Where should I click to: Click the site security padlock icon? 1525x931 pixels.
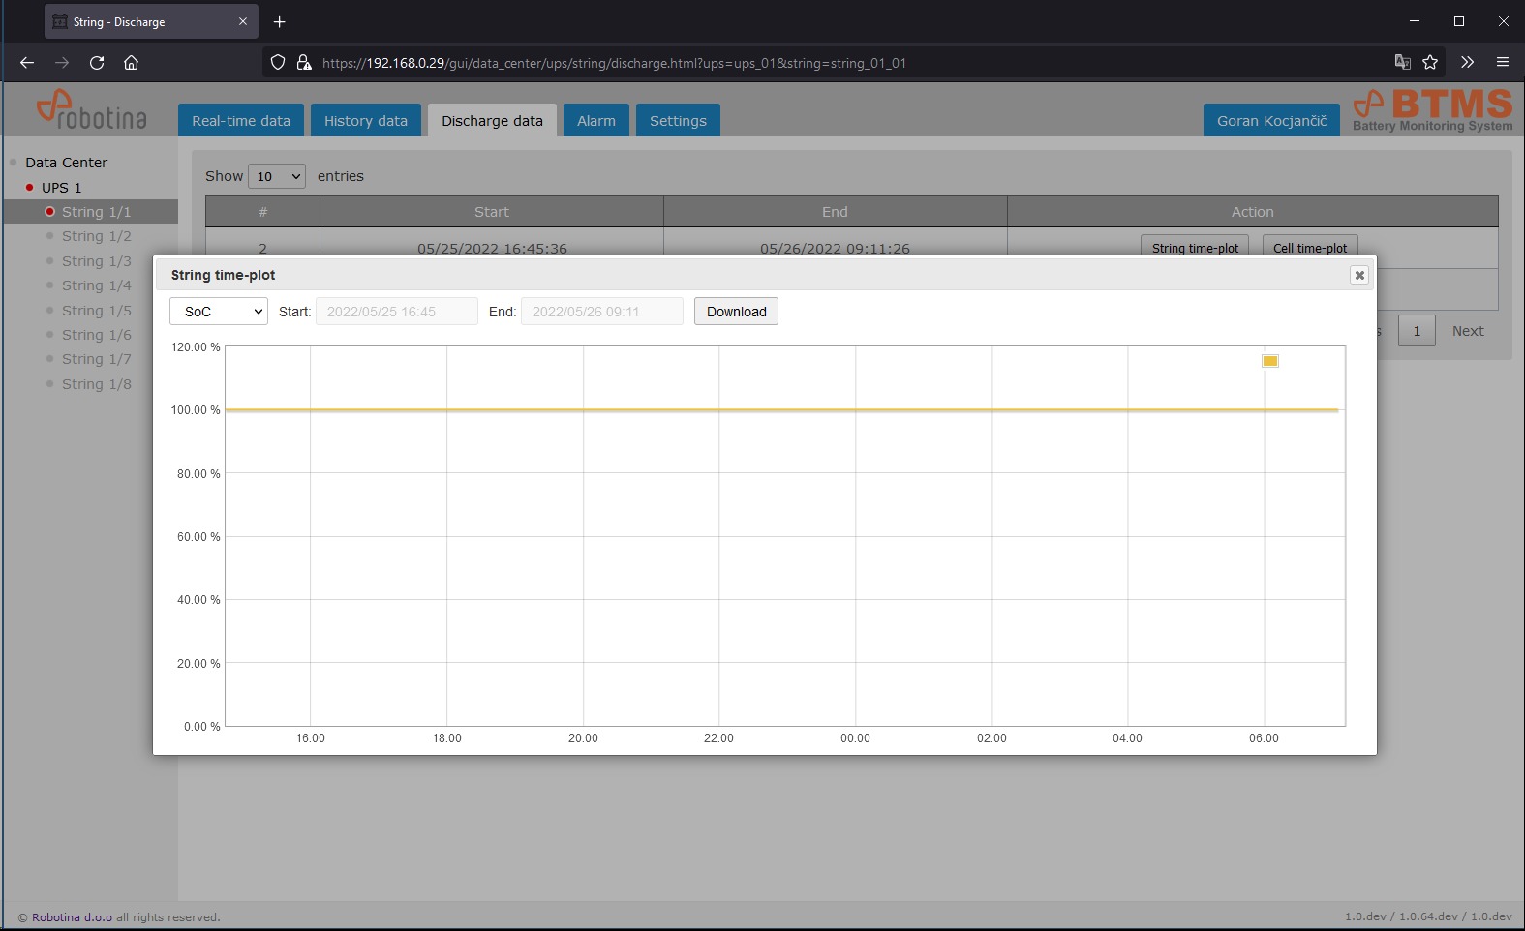(304, 63)
